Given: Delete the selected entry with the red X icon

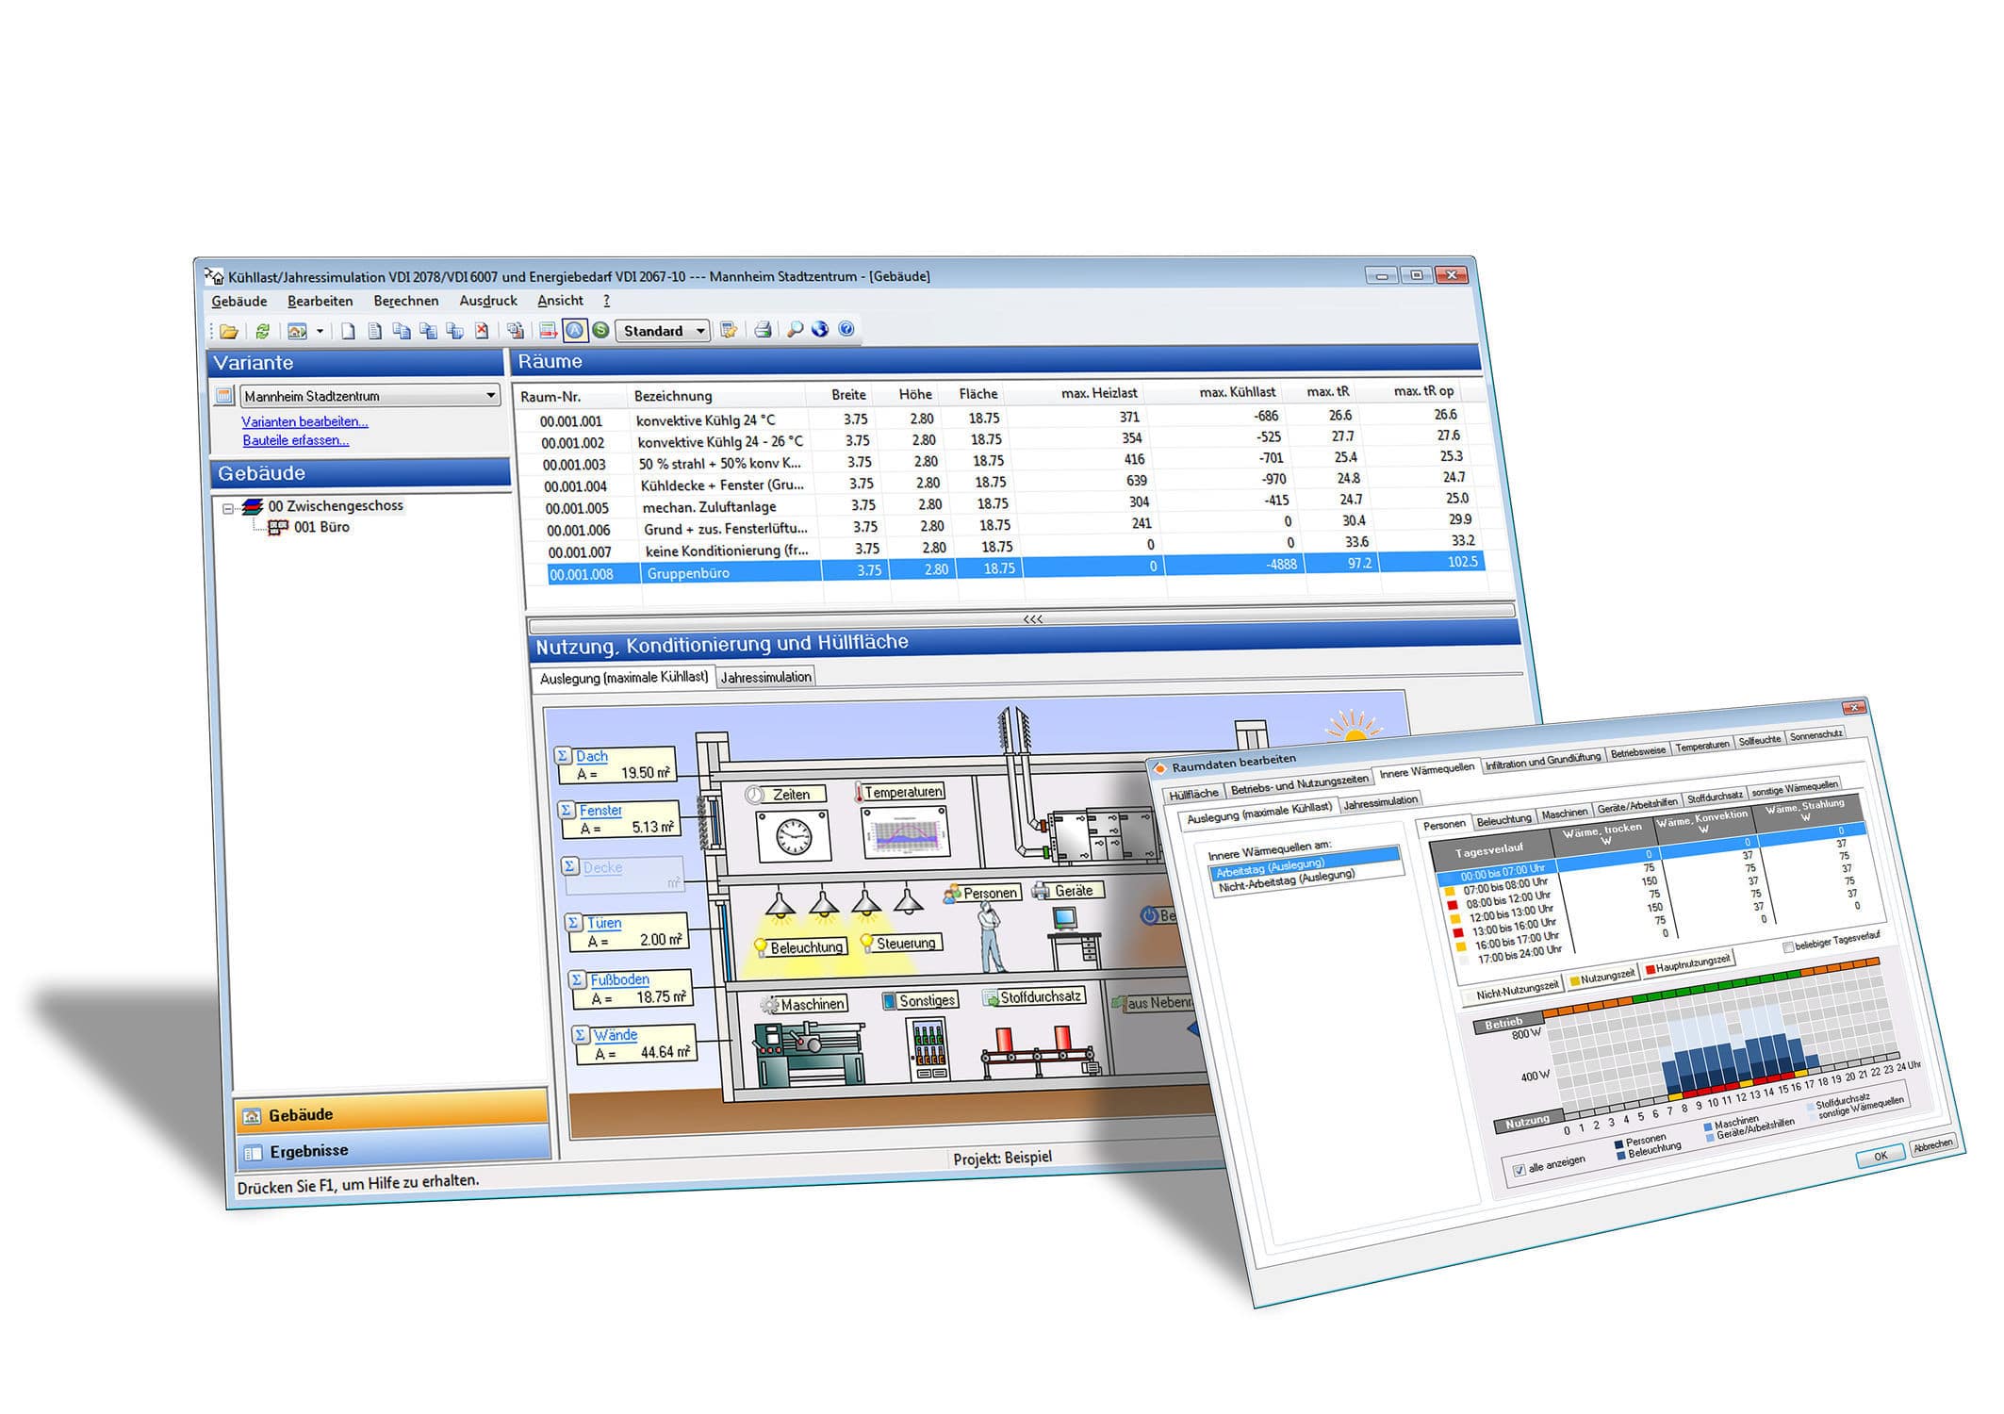Looking at the screenshot, I should point(481,332).
